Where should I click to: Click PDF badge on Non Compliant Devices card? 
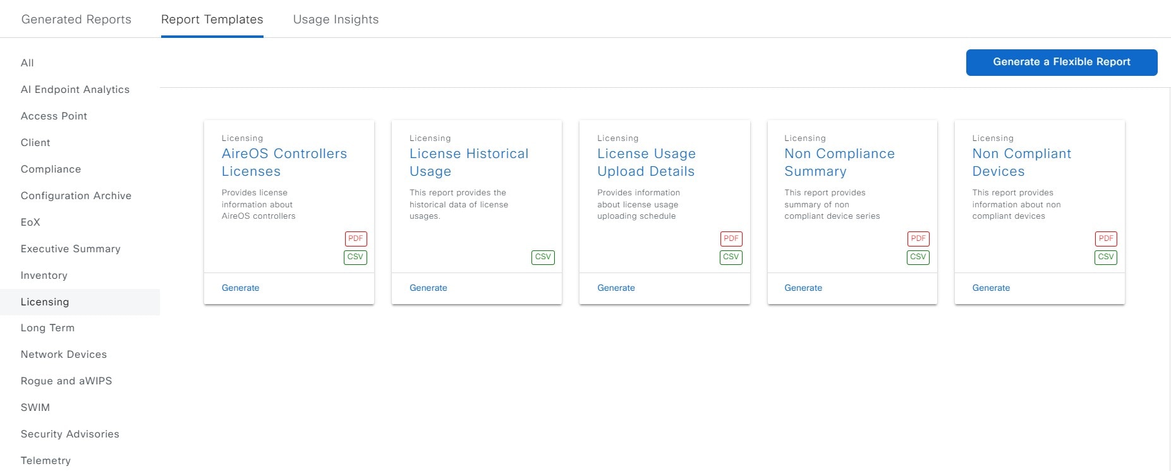coord(1106,238)
